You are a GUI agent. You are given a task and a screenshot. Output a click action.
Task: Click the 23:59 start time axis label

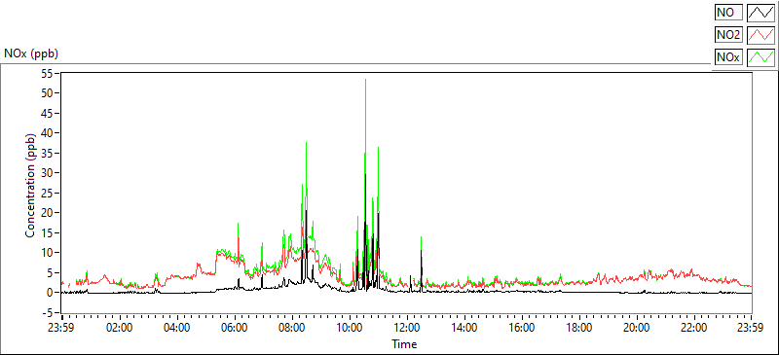point(61,328)
